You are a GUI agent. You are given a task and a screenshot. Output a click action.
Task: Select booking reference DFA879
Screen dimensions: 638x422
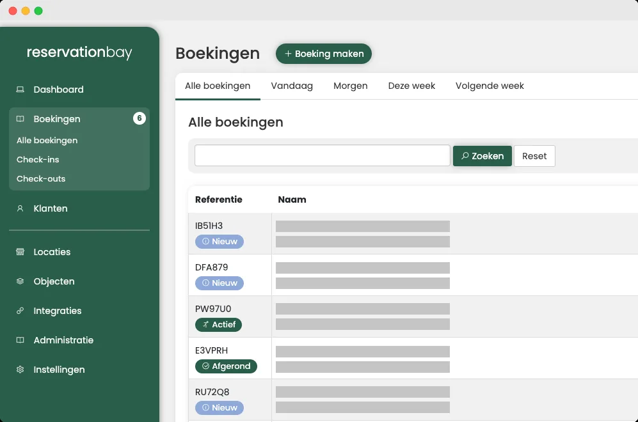pyautogui.click(x=212, y=267)
